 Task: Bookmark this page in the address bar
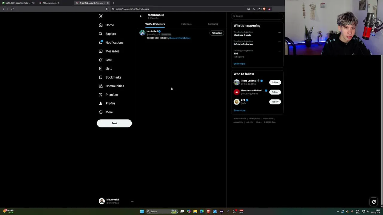107,9
